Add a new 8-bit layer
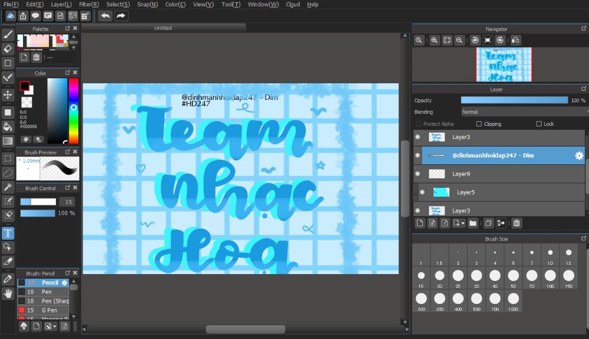589x339 pixels. click(x=433, y=223)
